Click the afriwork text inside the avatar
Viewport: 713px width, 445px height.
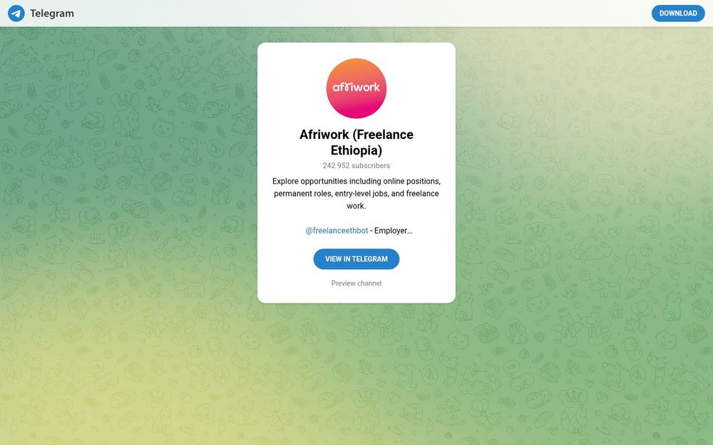356,87
